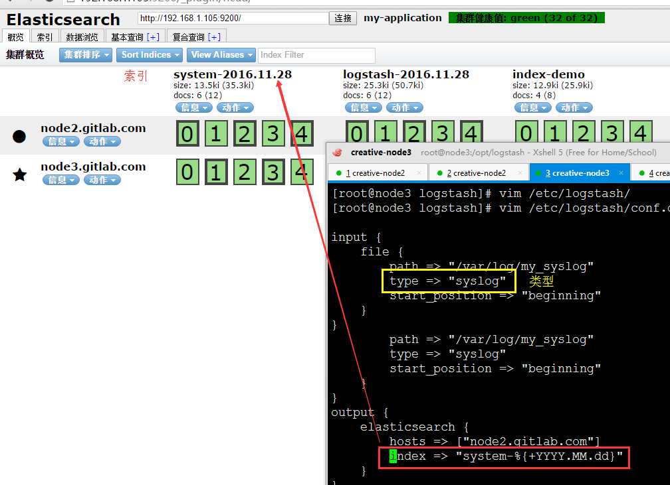Screen dimensions: 670x485
Task: Click shard 1 of index-demo on node2
Action: tap(555, 132)
